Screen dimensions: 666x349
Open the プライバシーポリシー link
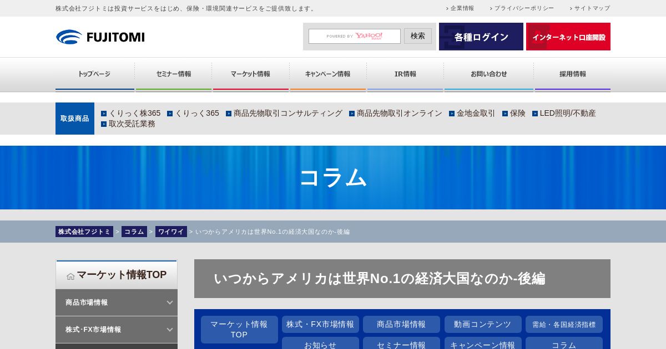point(522,8)
